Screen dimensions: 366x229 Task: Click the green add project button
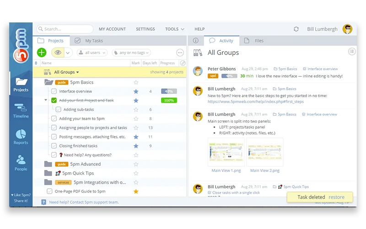point(42,53)
